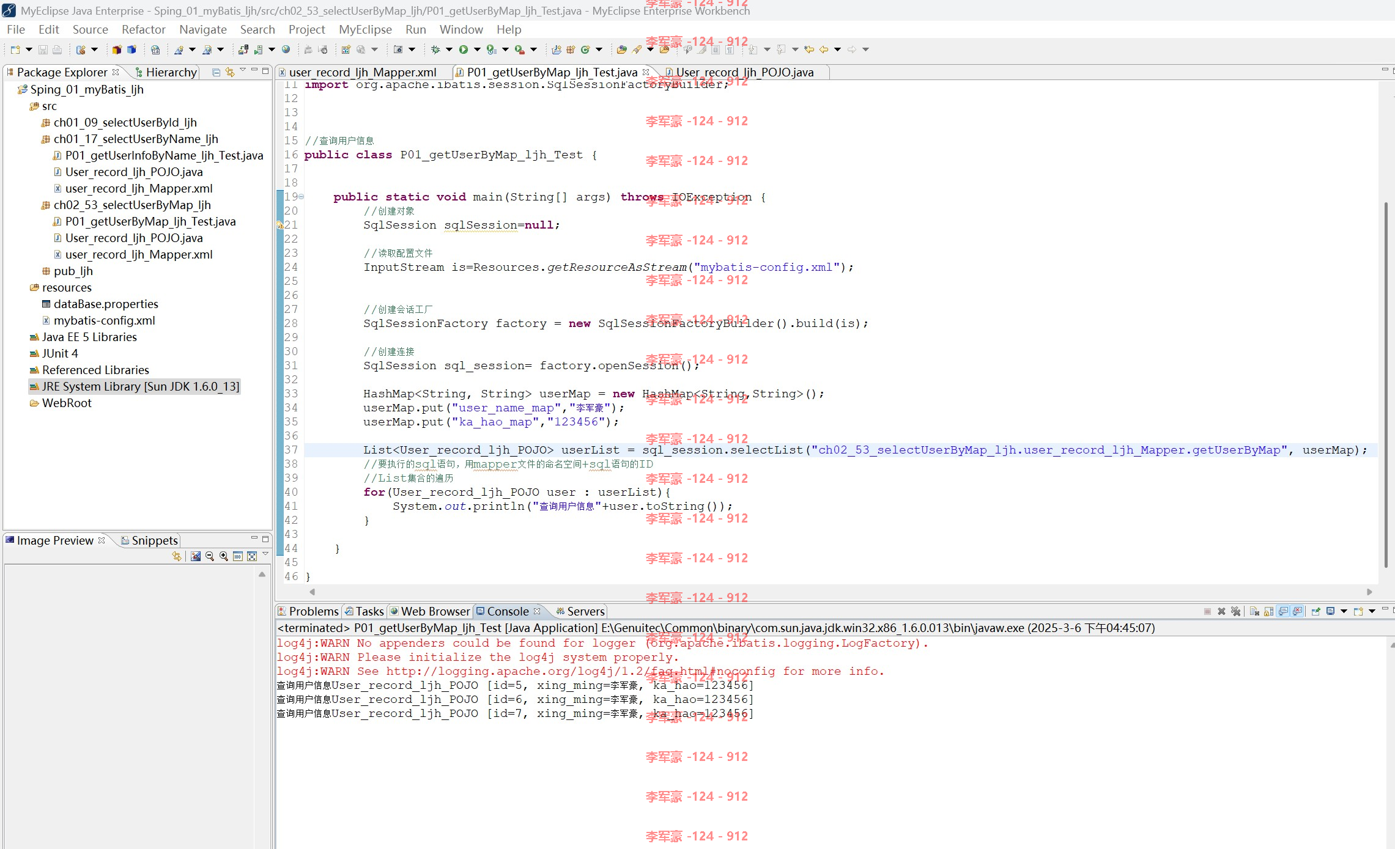Click the deploy server application icon
The width and height of the screenshot is (1395, 849).
(243, 50)
